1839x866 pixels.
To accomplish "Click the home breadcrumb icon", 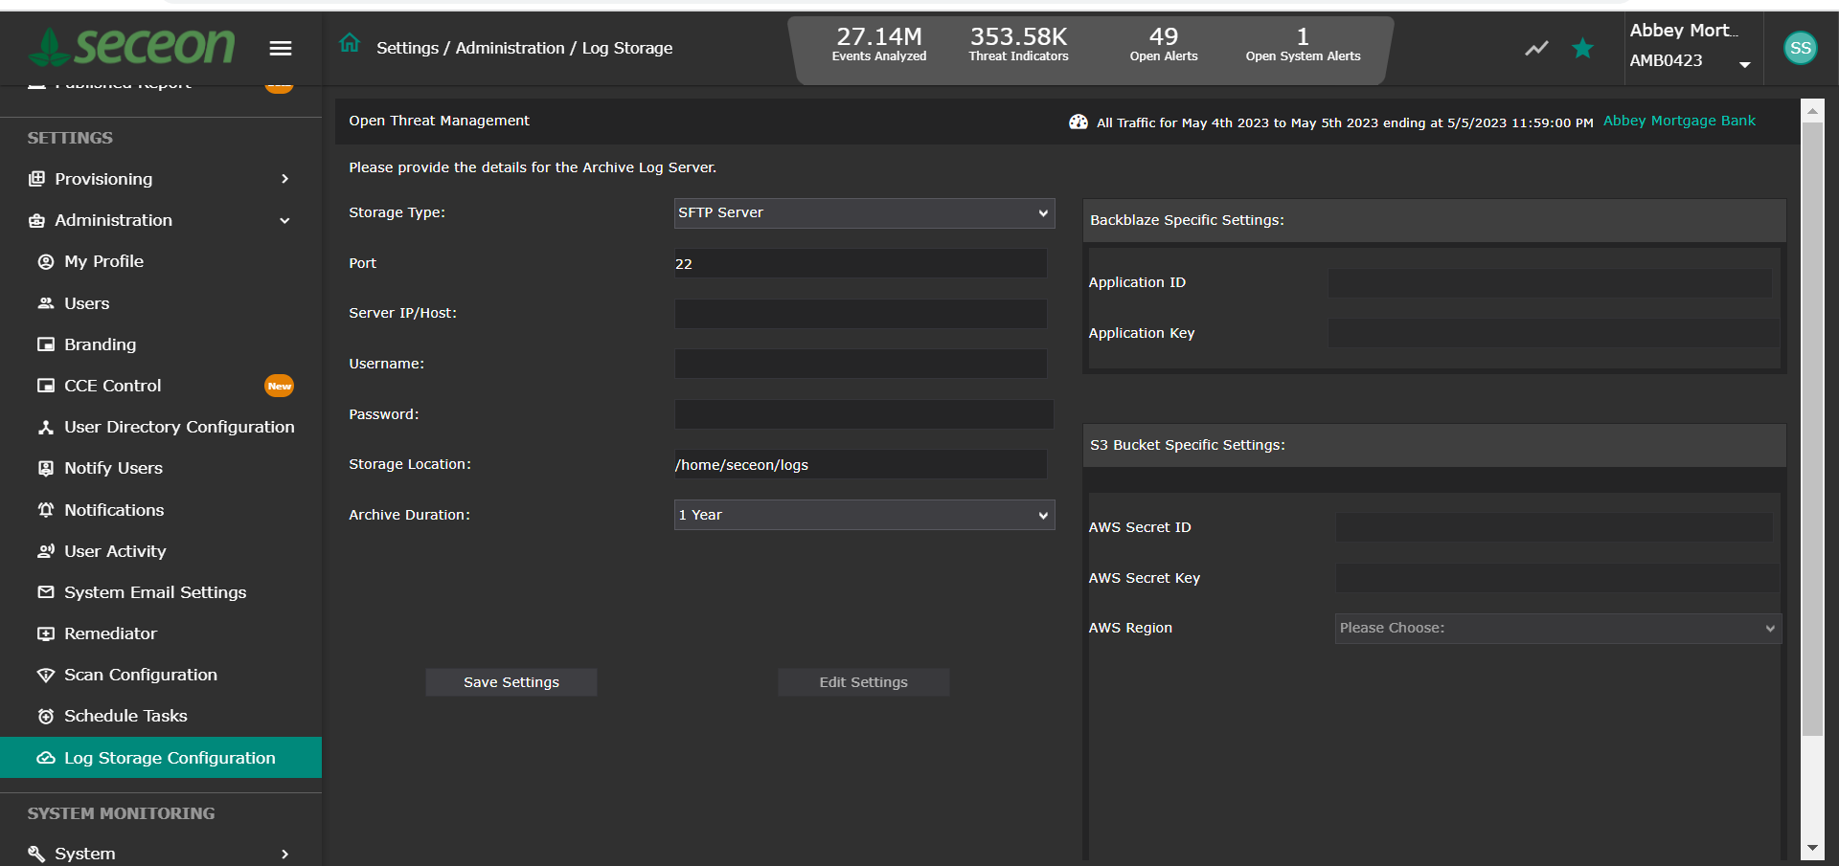I will (x=349, y=42).
